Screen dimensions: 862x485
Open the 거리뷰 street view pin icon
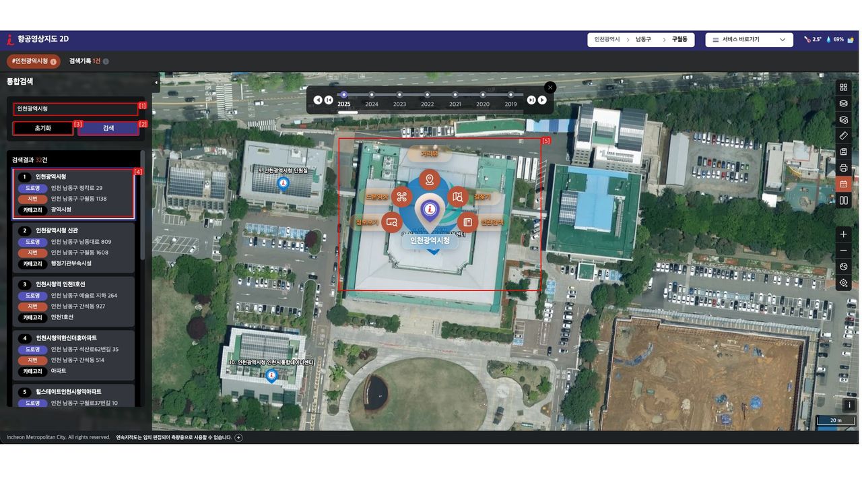429,179
